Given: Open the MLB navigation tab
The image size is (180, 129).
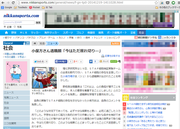Looking at the screenshot, I should tap(23, 33).
